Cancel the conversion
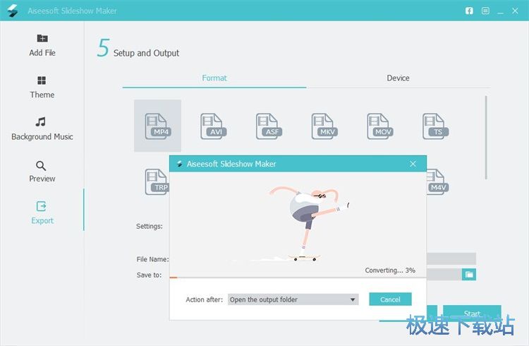The image size is (529, 346). [390, 299]
